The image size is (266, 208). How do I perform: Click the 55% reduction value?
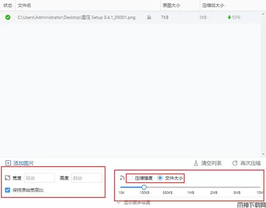click(x=236, y=17)
